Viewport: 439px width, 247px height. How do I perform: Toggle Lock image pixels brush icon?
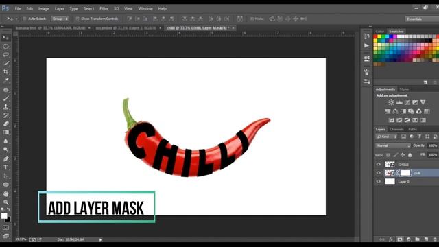pos(395,155)
